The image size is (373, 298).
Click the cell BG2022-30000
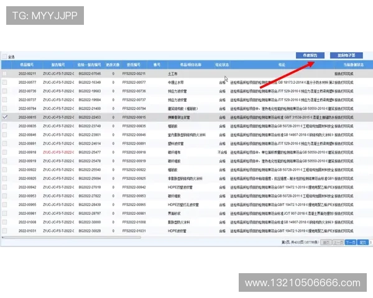tap(90, 222)
